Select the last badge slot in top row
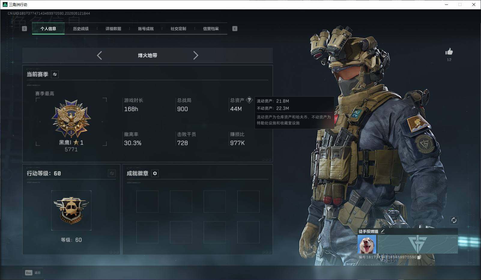Viewport: 481px width, 280px height. [248, 202]
